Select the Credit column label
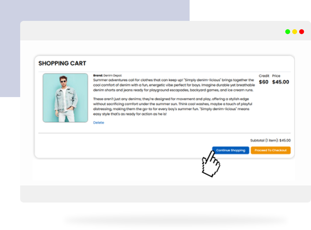This screenshot has height=230, width=311. coord(264,76)
